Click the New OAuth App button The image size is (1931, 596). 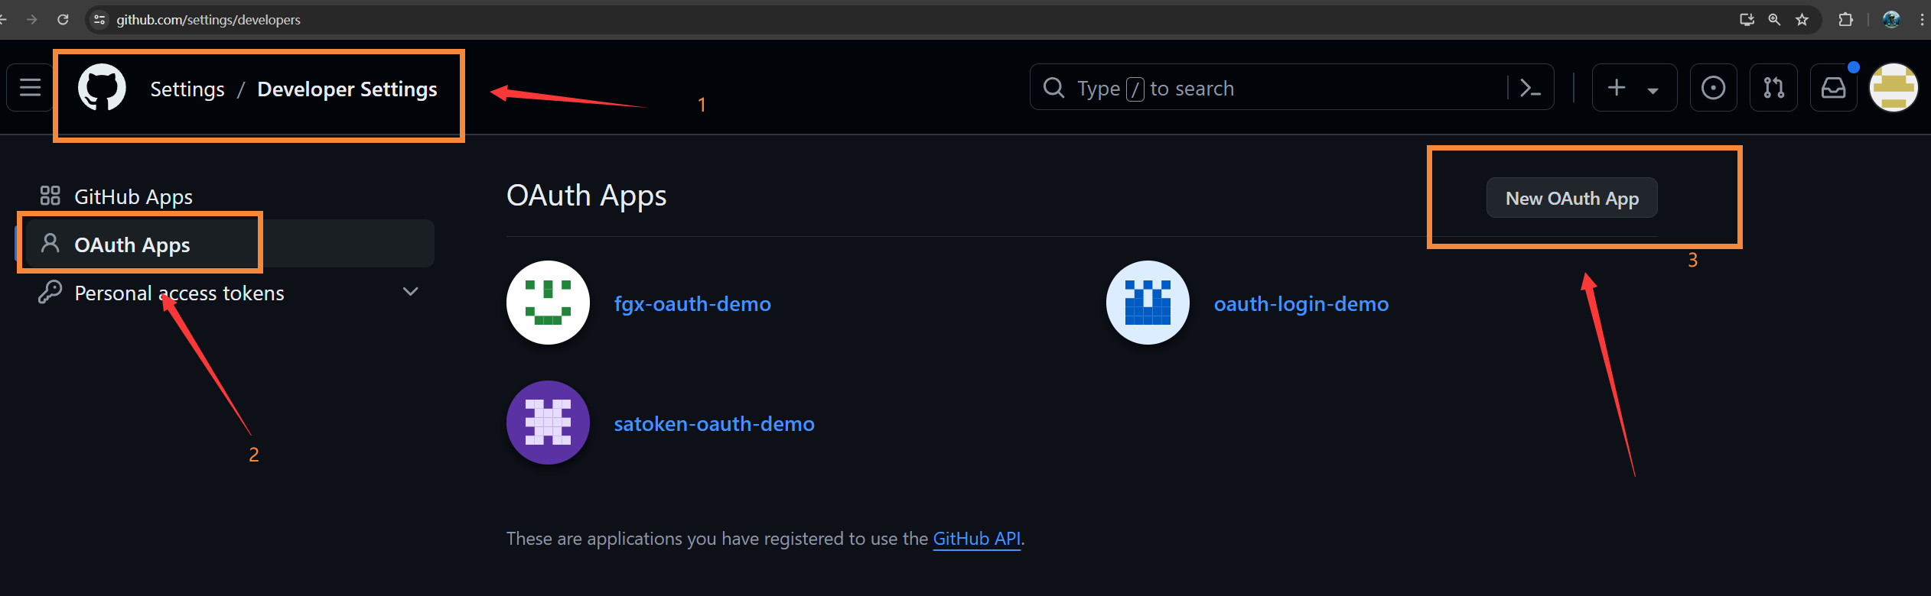pos(1571,198)
